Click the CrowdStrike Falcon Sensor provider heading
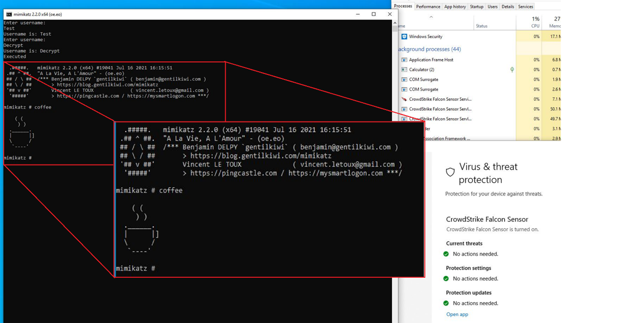 (x=487, y=219)
